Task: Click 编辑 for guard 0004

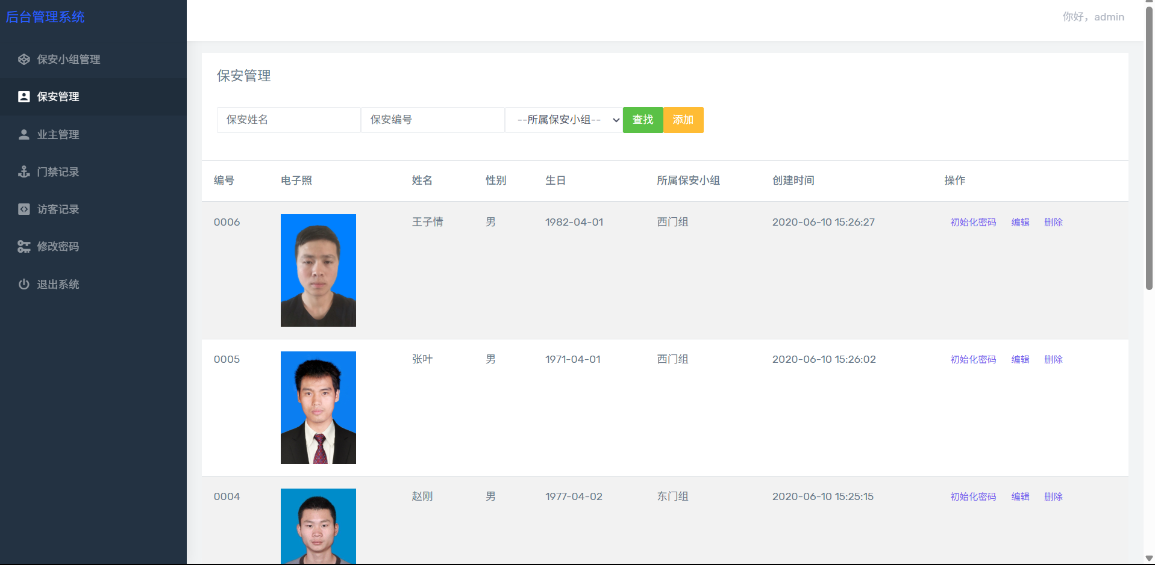Action: (1020, 496)
